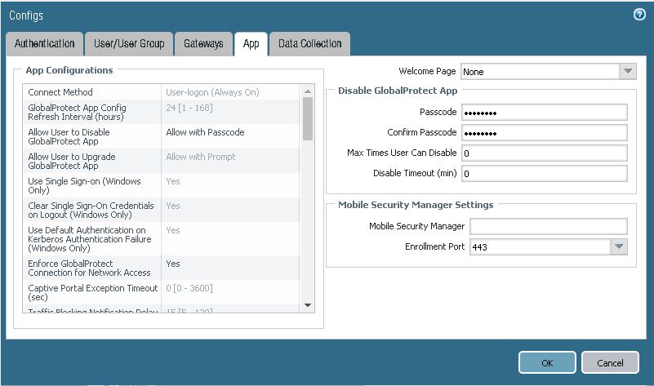Screen dimensions: 654x386
Task: Click the Max Times User Can Disable field
Action: pos(545,153)
